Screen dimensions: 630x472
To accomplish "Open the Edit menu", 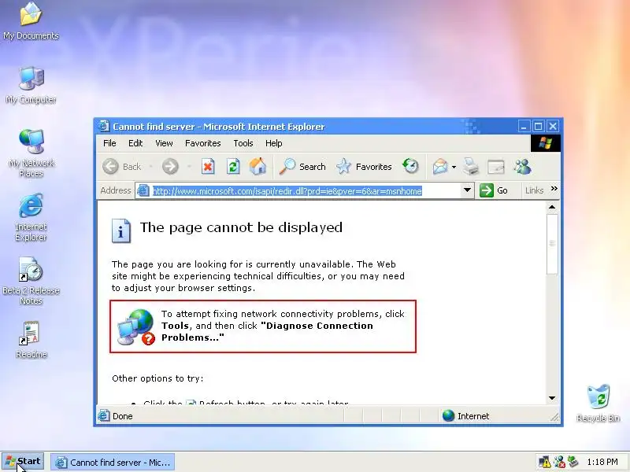I will [135, 143].
